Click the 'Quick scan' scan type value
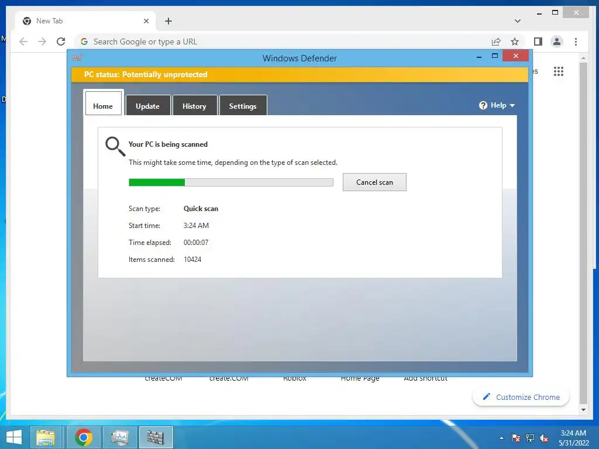 click(201, 209)
